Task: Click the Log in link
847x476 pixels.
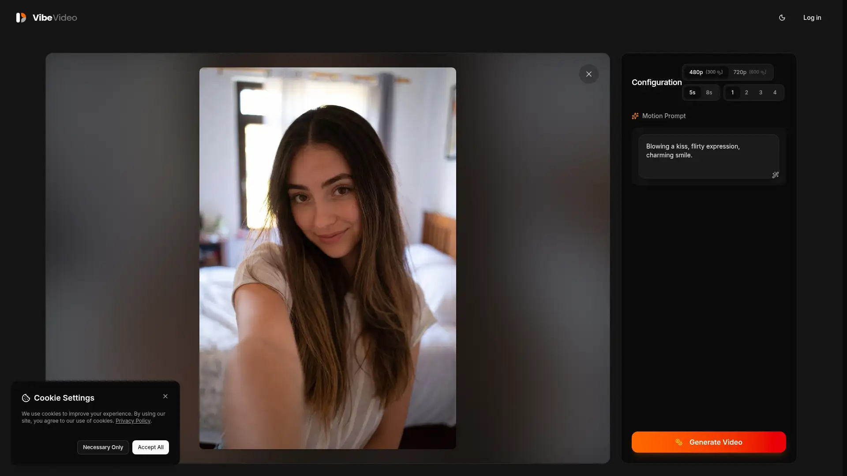Action: 812,18
